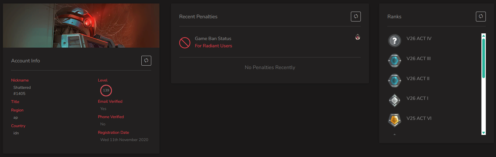This screenshot has height=157, width=496.
Task: Refresh the Recent Penalties panel
Action: click(x=356, y=17)
